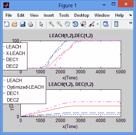Expand the toolbar overflow chevron
This screenshot has height=135, width=136.
(130, 23)
